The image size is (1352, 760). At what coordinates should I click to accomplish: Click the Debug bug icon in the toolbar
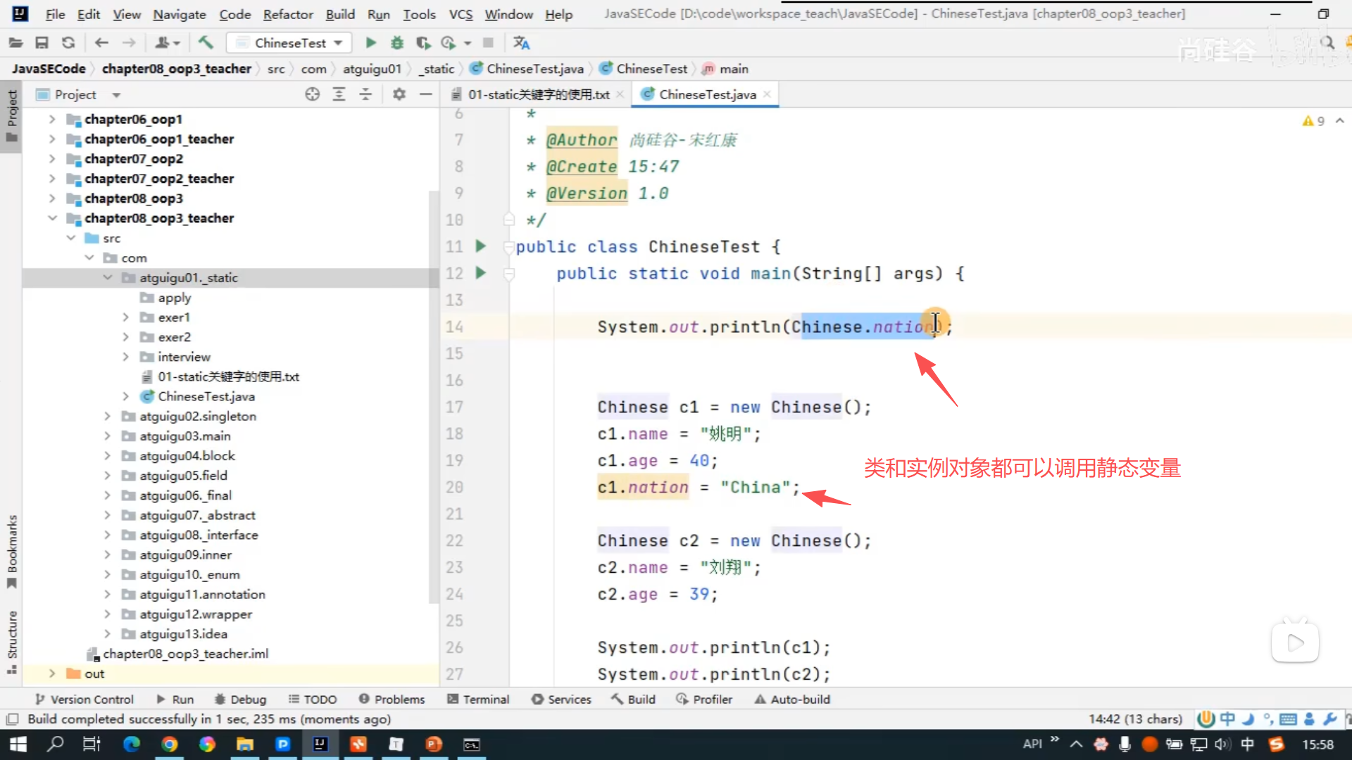[397, 43]
